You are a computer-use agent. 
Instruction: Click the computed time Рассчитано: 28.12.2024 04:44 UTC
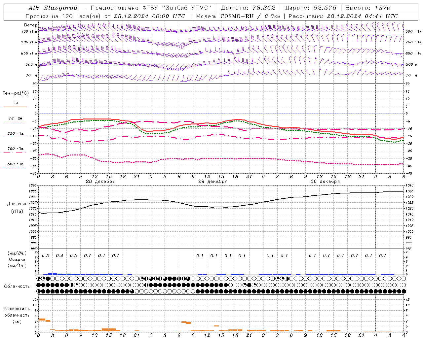[x=343, y=16]
